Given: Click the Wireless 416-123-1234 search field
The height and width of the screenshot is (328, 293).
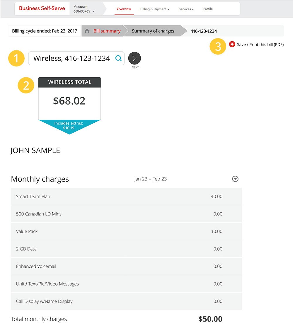Looking at the screenshot, I should (72, 58).
